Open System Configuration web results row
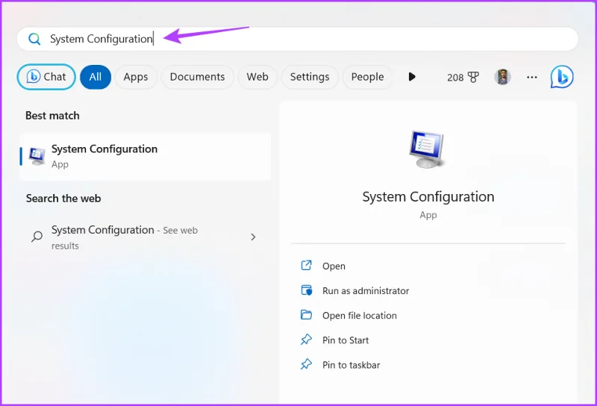 click(x=146, y=237)
